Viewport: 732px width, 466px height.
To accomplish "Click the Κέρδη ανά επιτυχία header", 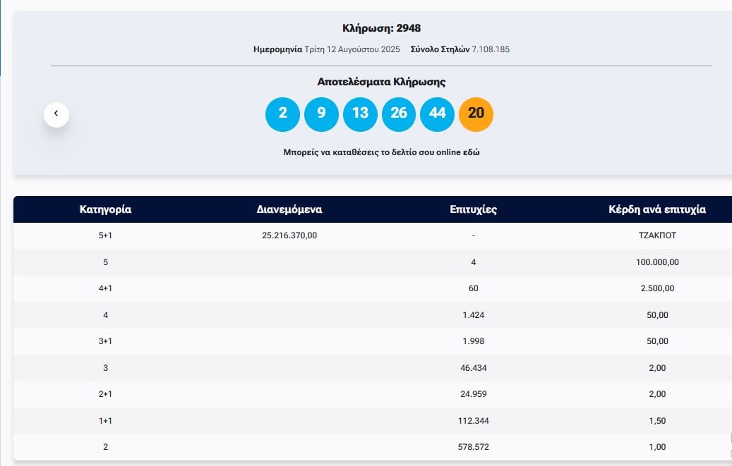I will point(657,209).
